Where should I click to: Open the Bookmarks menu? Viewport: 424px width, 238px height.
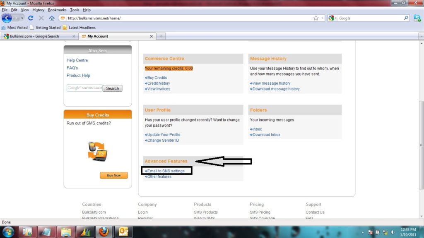(x=57, y=10)
